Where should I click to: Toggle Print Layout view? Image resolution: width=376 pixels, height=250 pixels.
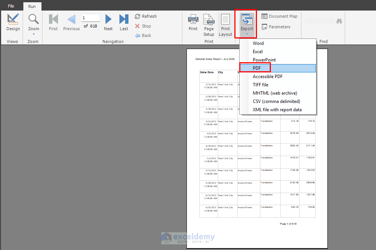click(225, 25)
